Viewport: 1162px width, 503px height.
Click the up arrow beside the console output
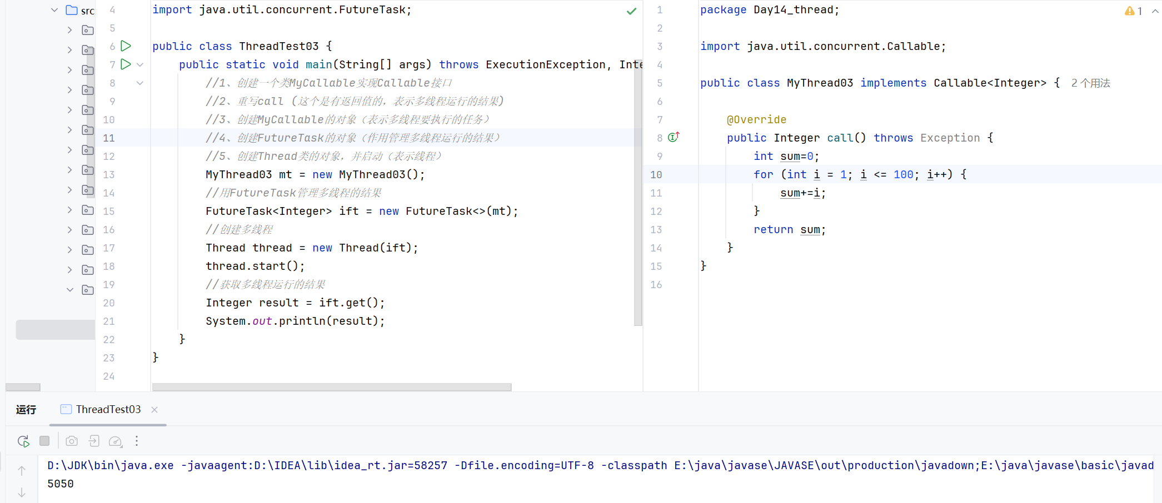click(22, 471)
